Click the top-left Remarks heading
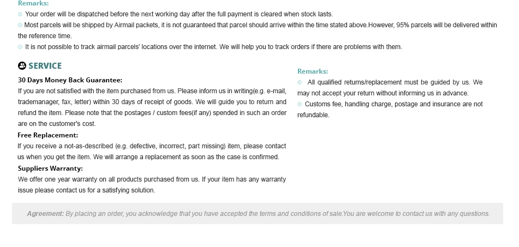The image size is (519, 247). (33, 3)
